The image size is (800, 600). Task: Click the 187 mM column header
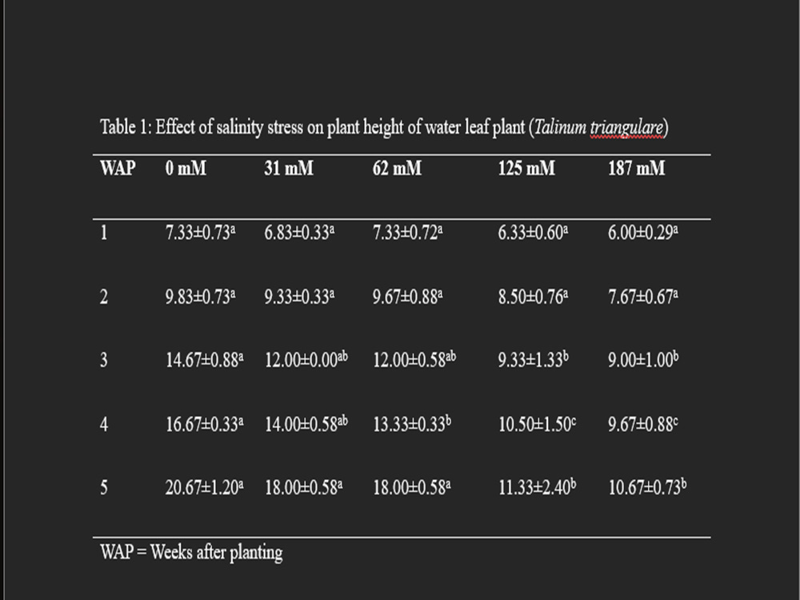(636, 168)
